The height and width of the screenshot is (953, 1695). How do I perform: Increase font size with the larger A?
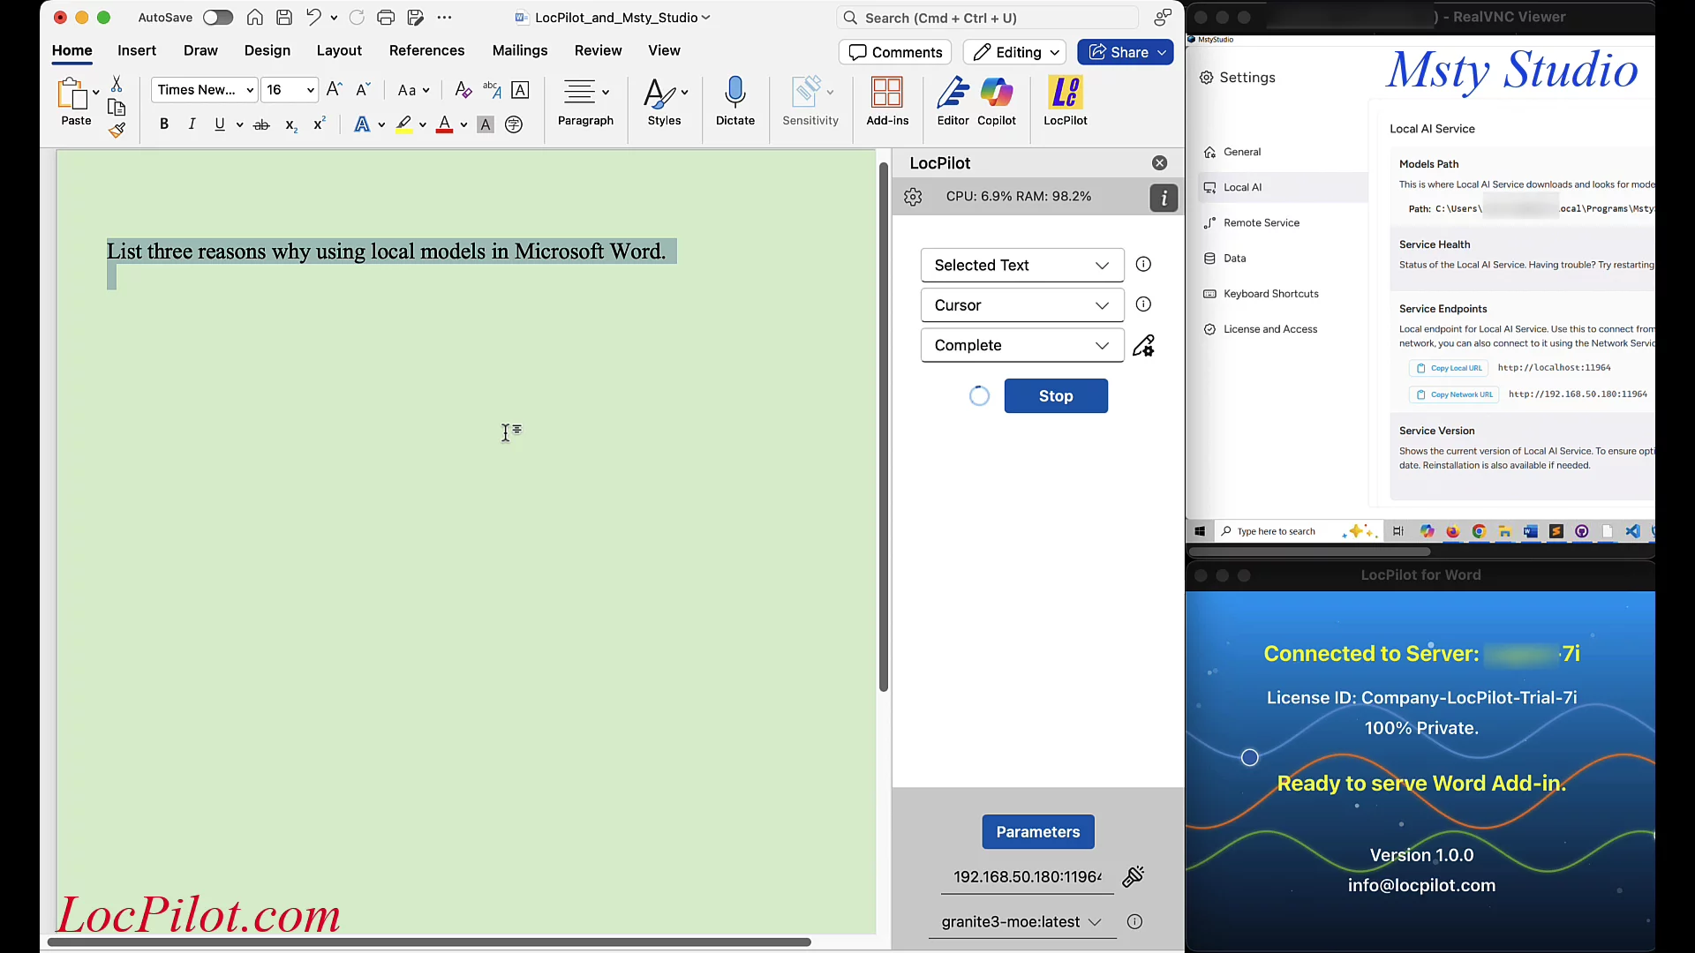coord(335,89)
